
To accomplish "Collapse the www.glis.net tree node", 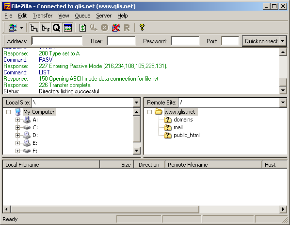I will click(149, 112).
